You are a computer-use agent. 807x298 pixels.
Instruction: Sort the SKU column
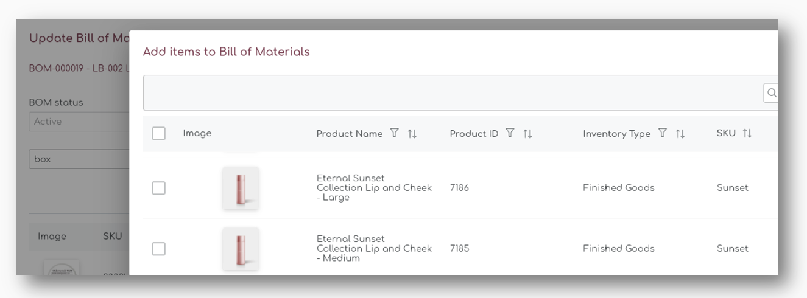747,133
